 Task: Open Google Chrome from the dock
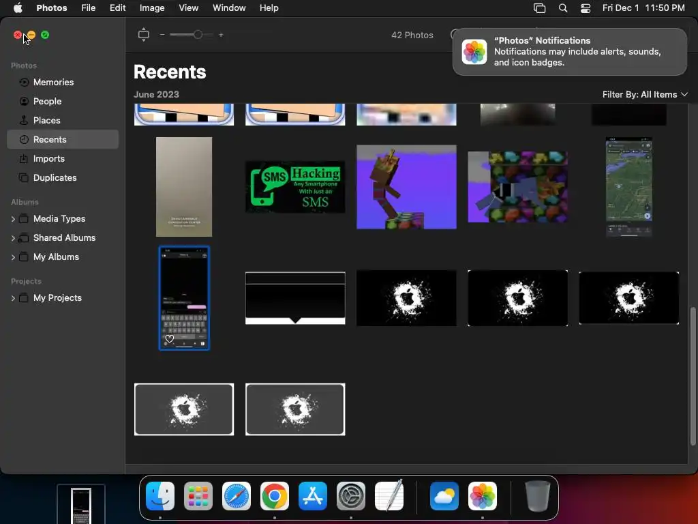275,496
